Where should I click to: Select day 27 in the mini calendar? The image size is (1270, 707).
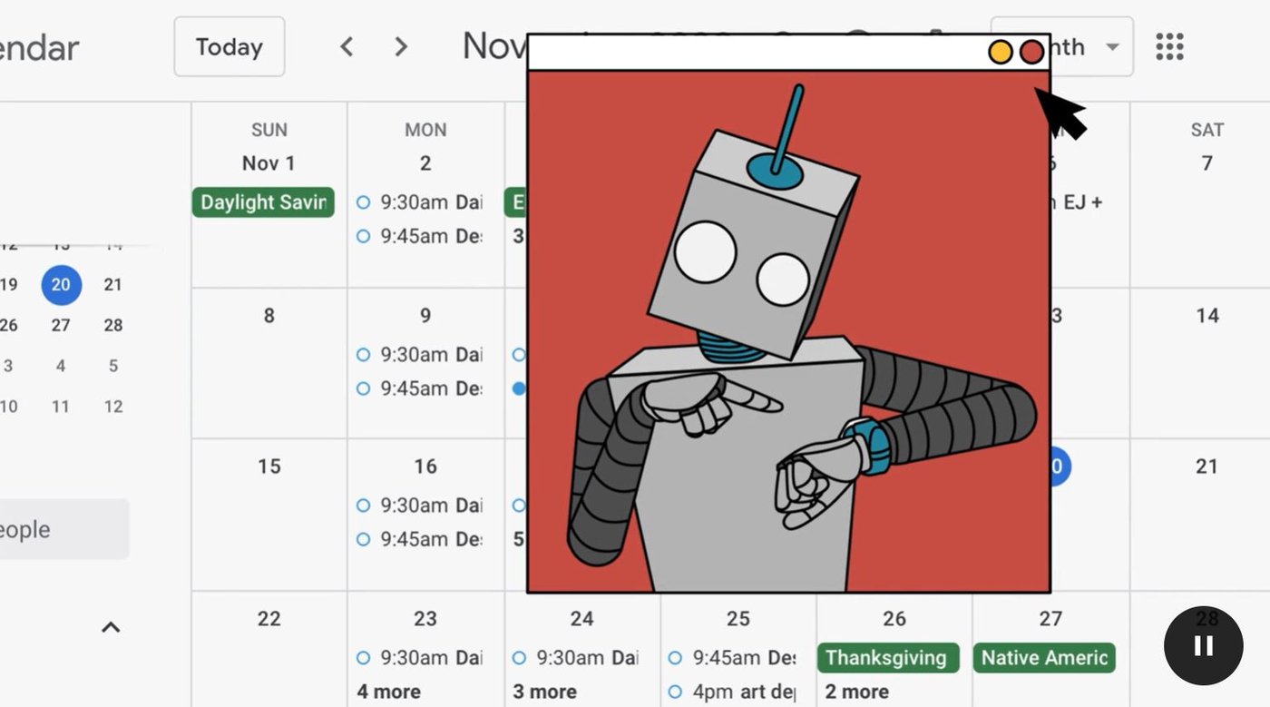click(x=61, y=325)
